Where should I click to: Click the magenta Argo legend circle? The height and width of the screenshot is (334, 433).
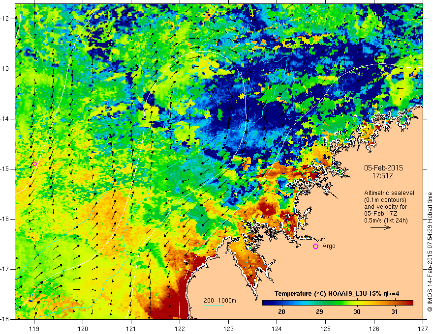tap(315, 247)
